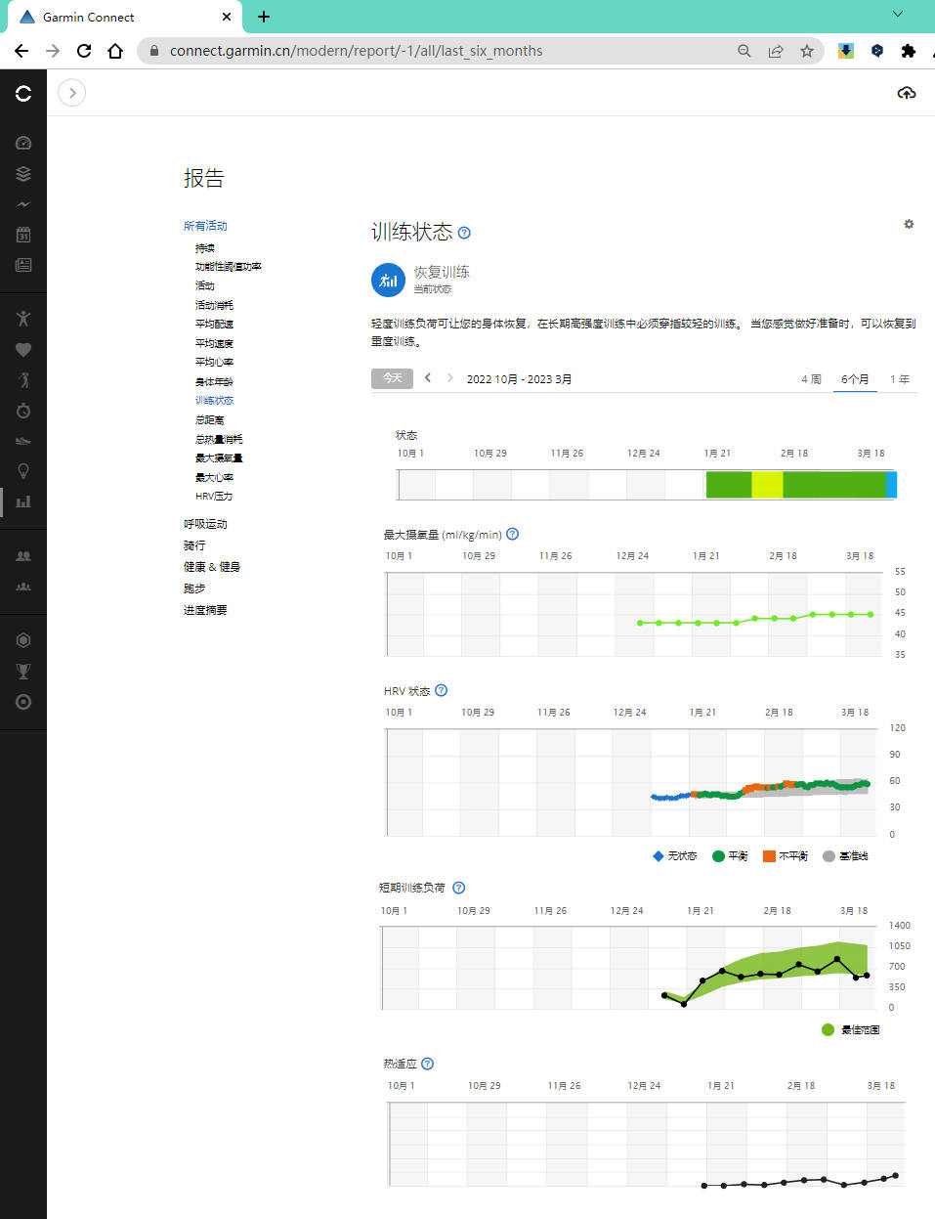Switch to the 4 周 time range tab
The image size is (935, 1219).
click(x=811, y=379)
